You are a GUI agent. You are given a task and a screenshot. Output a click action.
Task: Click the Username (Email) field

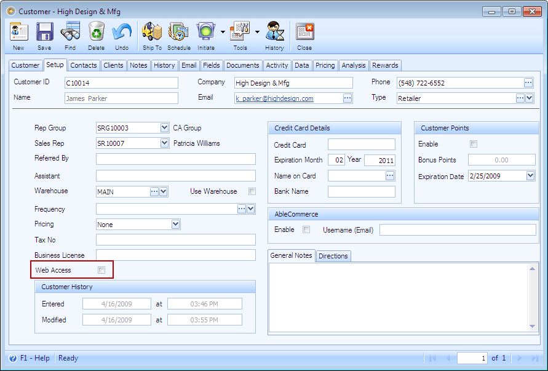(x=458, y=229)
